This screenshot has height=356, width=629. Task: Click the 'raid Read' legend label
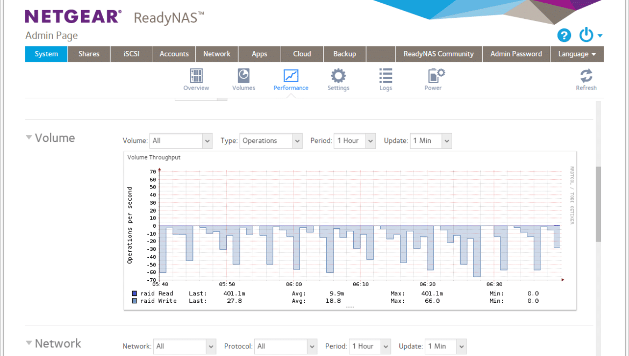pyautogui.click(x=156, y=294)
